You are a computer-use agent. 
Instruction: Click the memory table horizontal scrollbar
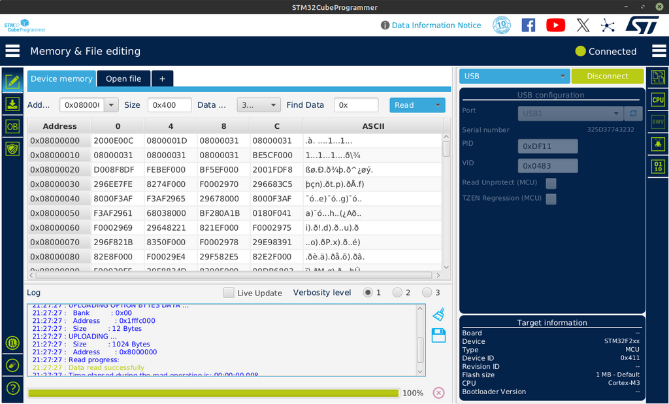[x=235, y=275]
